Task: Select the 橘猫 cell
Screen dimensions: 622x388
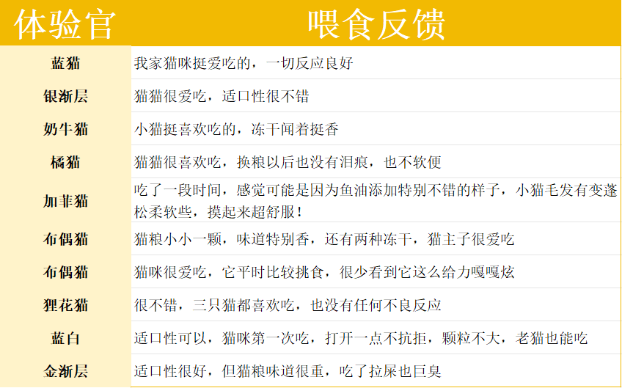Action: click(65, 162)
